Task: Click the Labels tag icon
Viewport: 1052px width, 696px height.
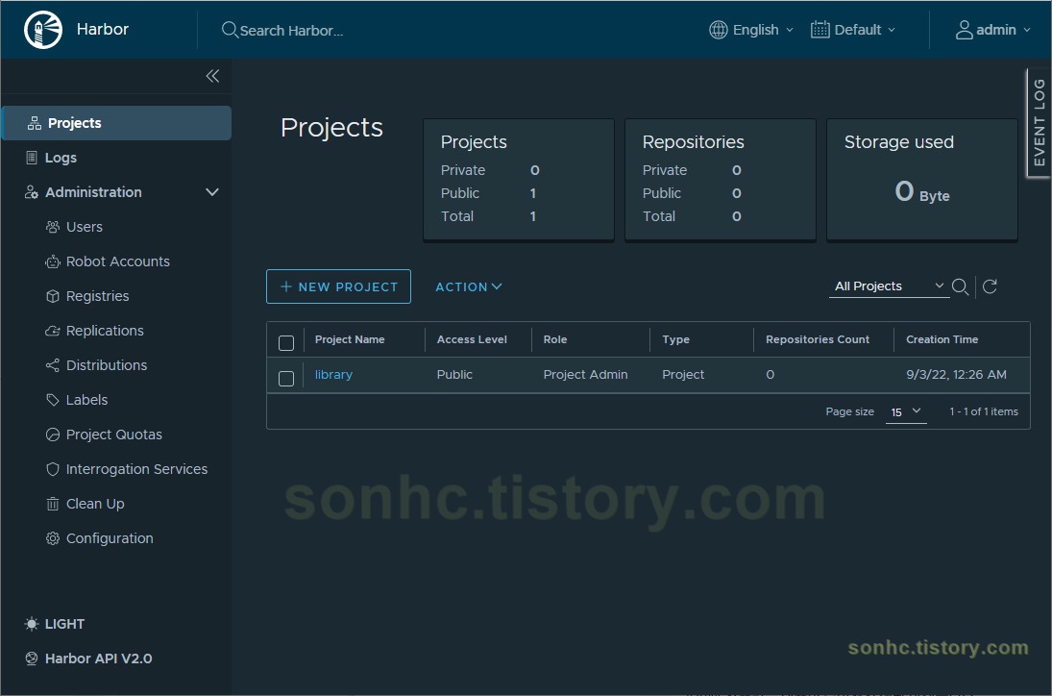Action: [52, 400]
